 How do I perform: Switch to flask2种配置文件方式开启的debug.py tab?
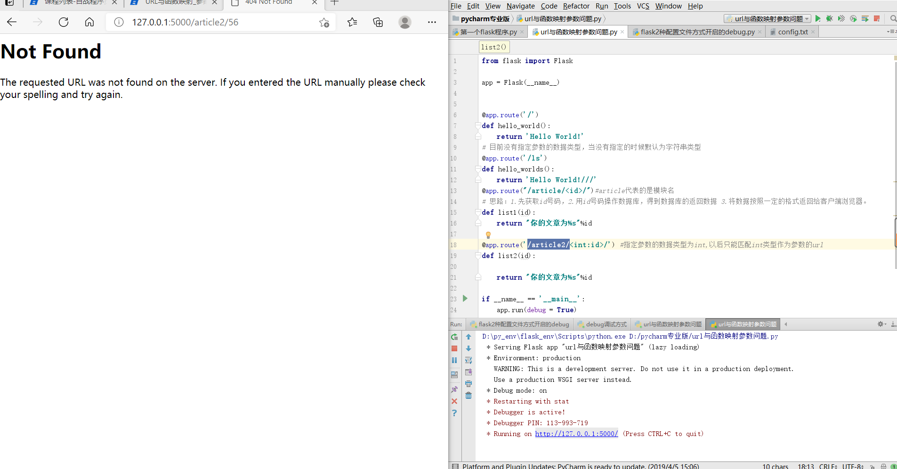697,32
